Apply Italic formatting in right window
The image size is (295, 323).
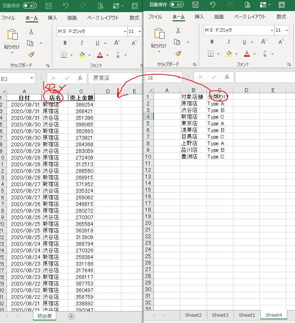(229, 42)
